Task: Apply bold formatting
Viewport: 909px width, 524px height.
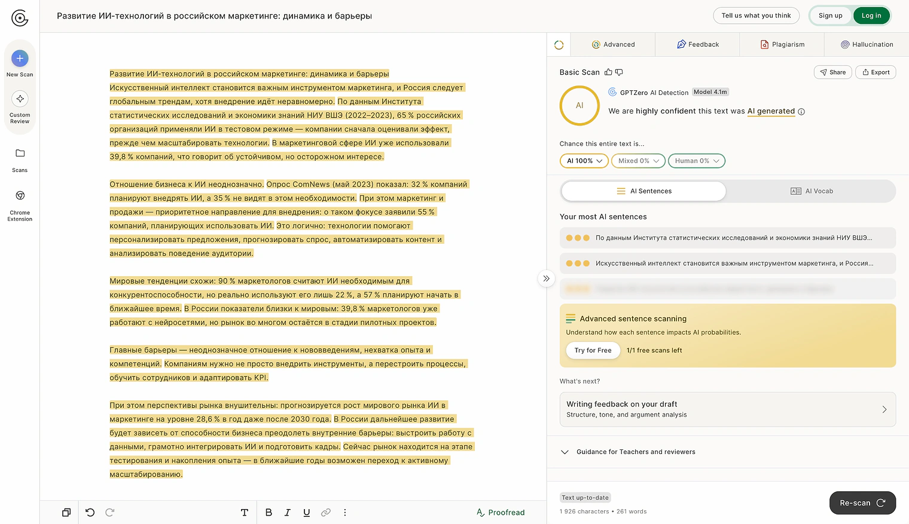Action: pos(269,512)
